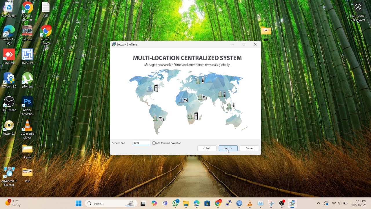Select the P pro folder icon
This screenshot has width=371, height=209.
tap(27, 151)
